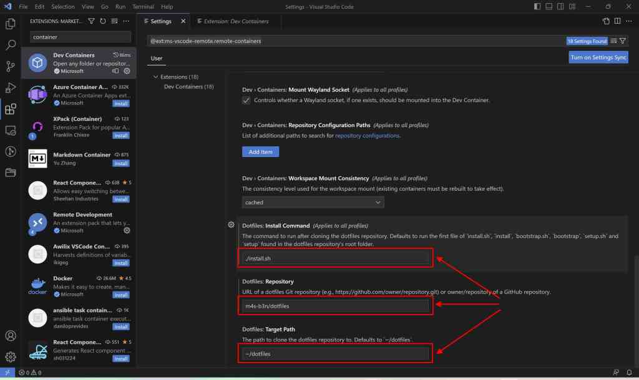Filter extensions using the funnel icon
The height and width of the screenshot is (380, 639).
(x=92, y=21)
